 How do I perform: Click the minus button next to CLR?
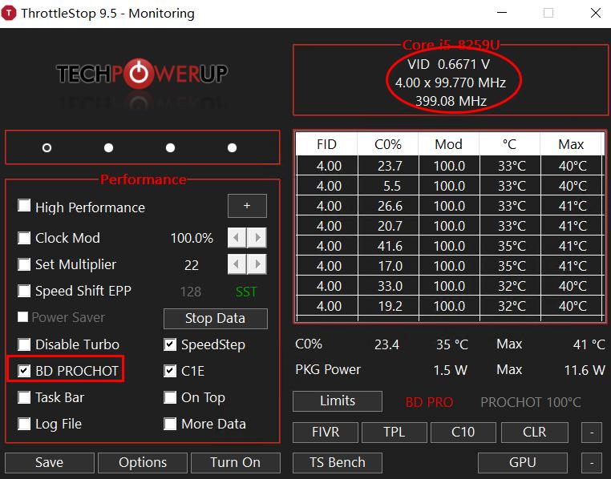pyautogui.click(x=592, y=433)
